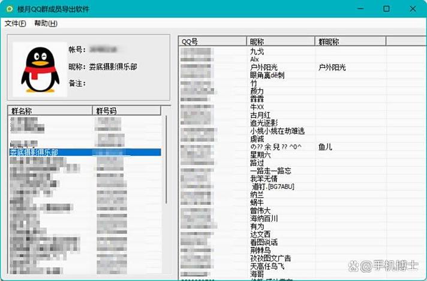Select member row 看图说话
This screenshot has height=281, width=427.
264,243
